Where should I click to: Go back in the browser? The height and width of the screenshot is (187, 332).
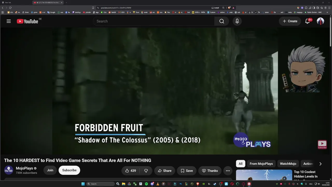click(3, 8)
